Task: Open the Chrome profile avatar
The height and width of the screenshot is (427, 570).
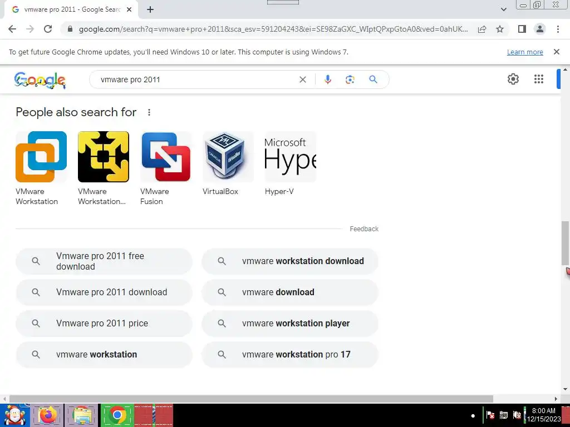Action: [x=540, y=29]
